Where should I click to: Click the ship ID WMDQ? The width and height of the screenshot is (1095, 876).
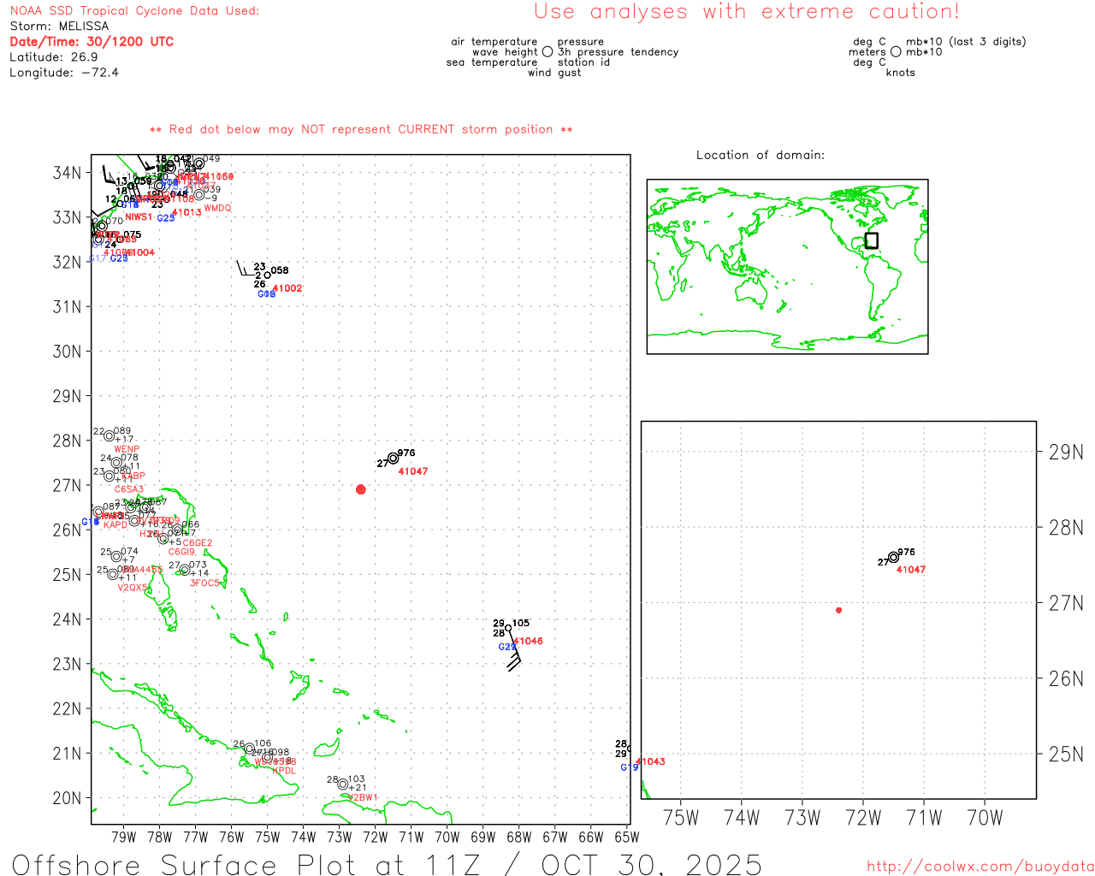217,208
